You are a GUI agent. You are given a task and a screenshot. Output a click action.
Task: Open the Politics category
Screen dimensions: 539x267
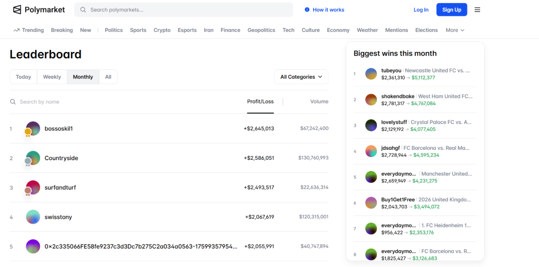pos(114,30)
